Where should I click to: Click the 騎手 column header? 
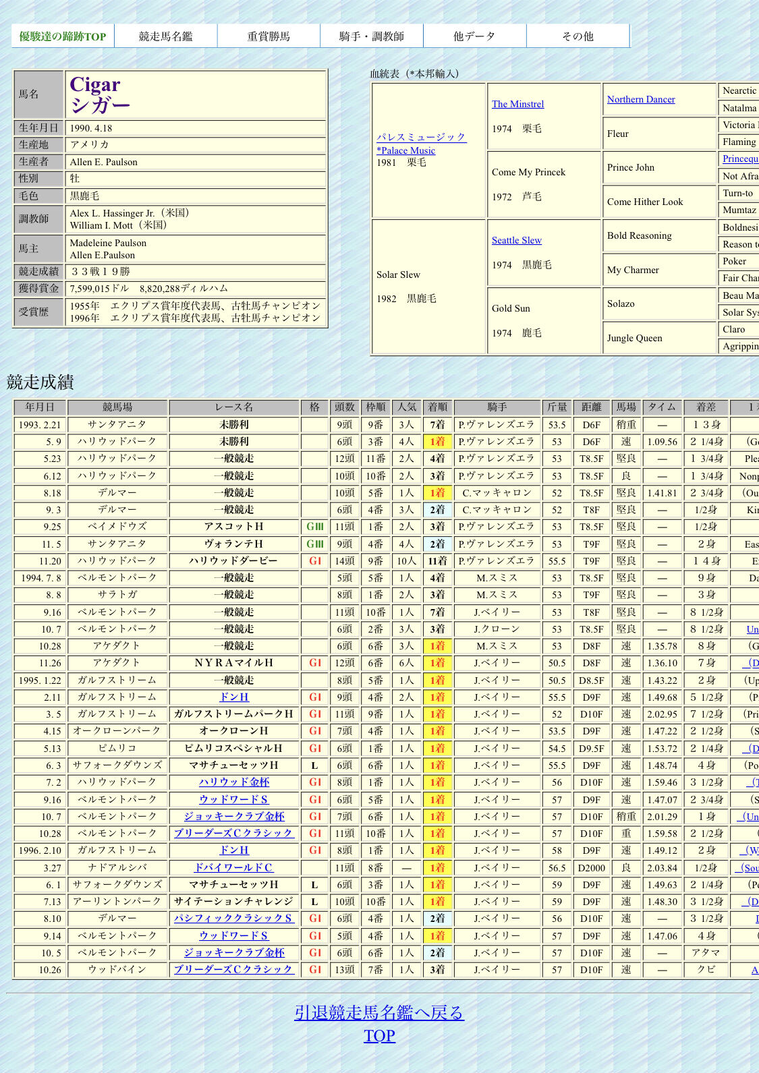coord(497,407)
